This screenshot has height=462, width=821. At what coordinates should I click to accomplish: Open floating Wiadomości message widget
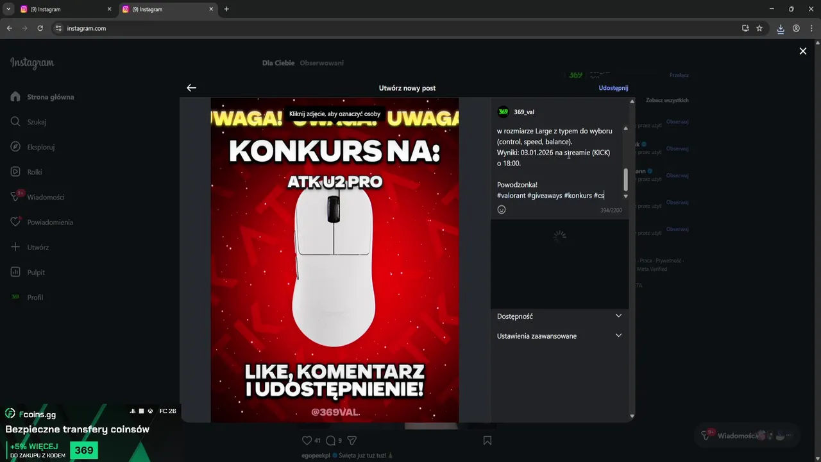point(748,436)
